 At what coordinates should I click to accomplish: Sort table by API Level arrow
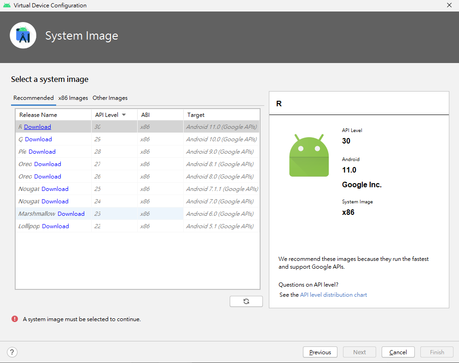point(124,115)
